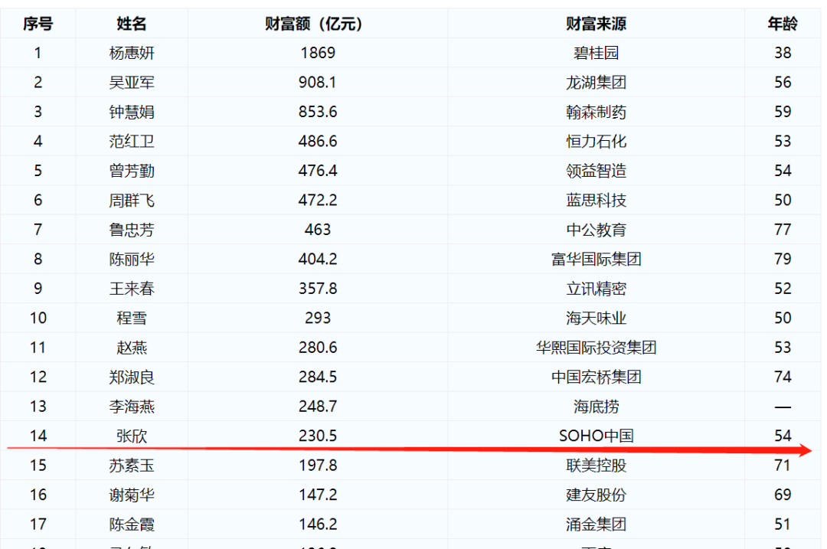Click the value 284.5
This screenshot has width=827, height=549.
[x=318, y=377]
